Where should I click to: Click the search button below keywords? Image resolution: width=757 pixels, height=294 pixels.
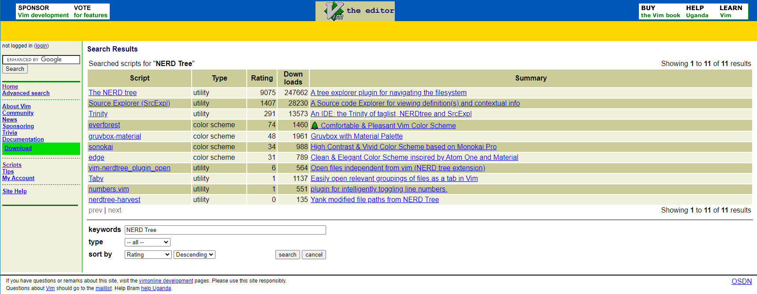(x=288, y=255)
